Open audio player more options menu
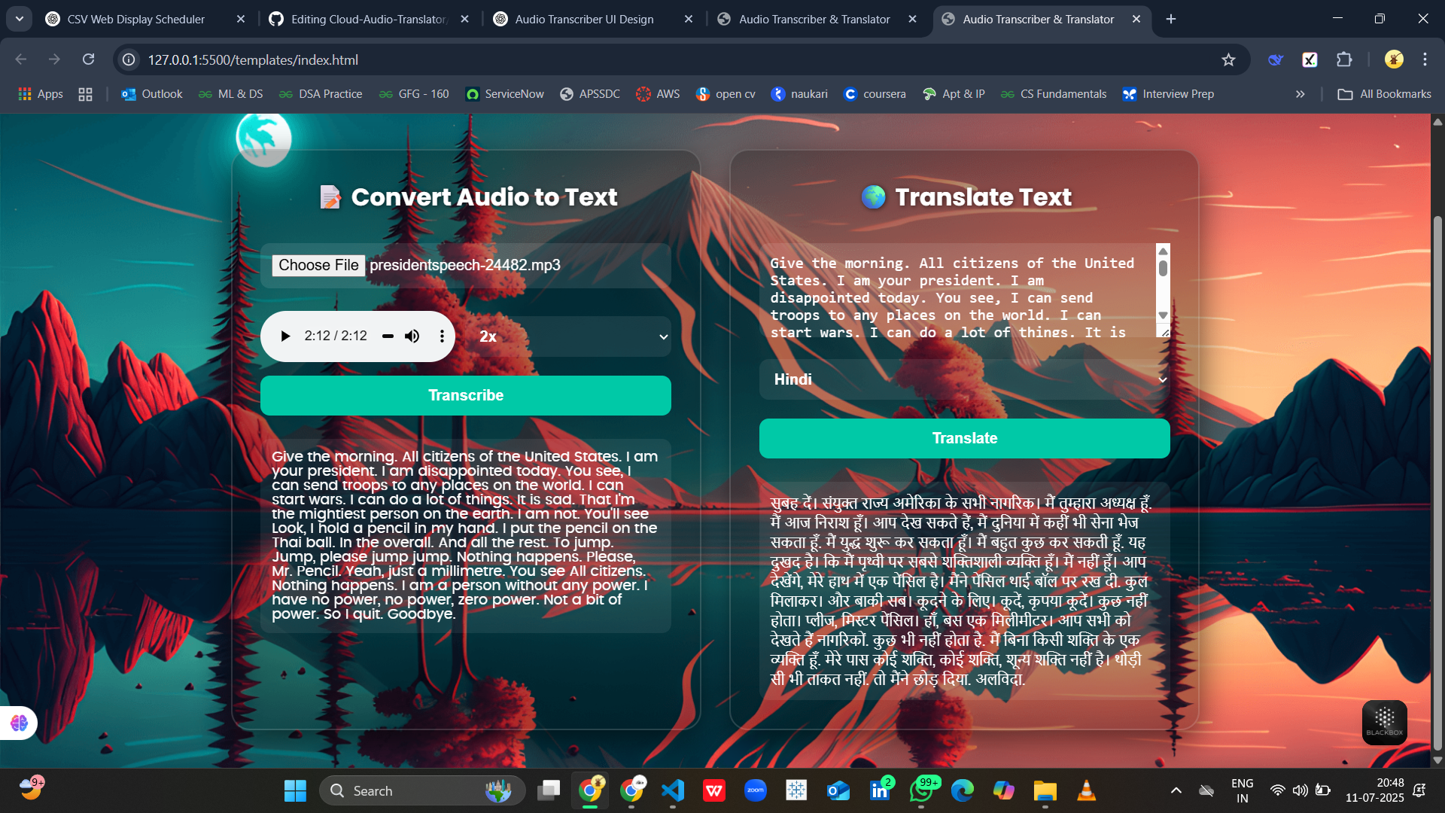This screenshot has width=1445, height=813. (442, 336)
